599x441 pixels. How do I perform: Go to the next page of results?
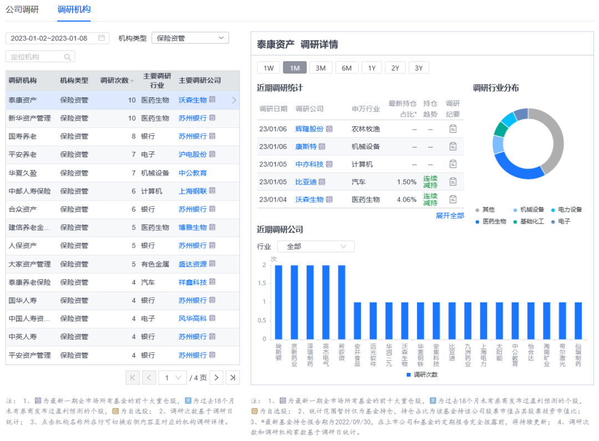pyautogui.click(x=217, y=378)
